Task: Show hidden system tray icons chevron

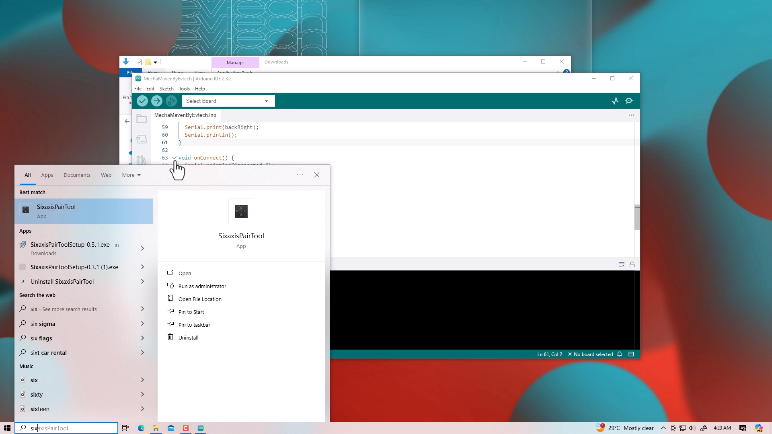Action: tap(663, 428)
